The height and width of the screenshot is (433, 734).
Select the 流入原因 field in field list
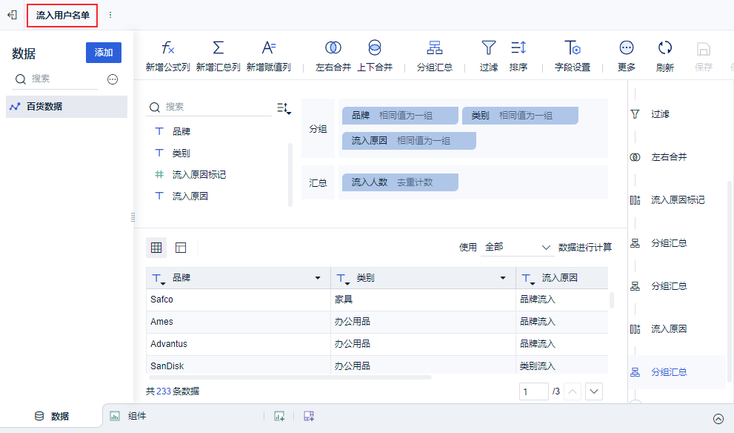coord(190,196)
